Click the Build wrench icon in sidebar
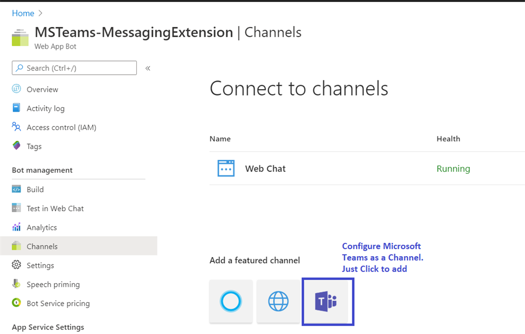 point(16,189)
